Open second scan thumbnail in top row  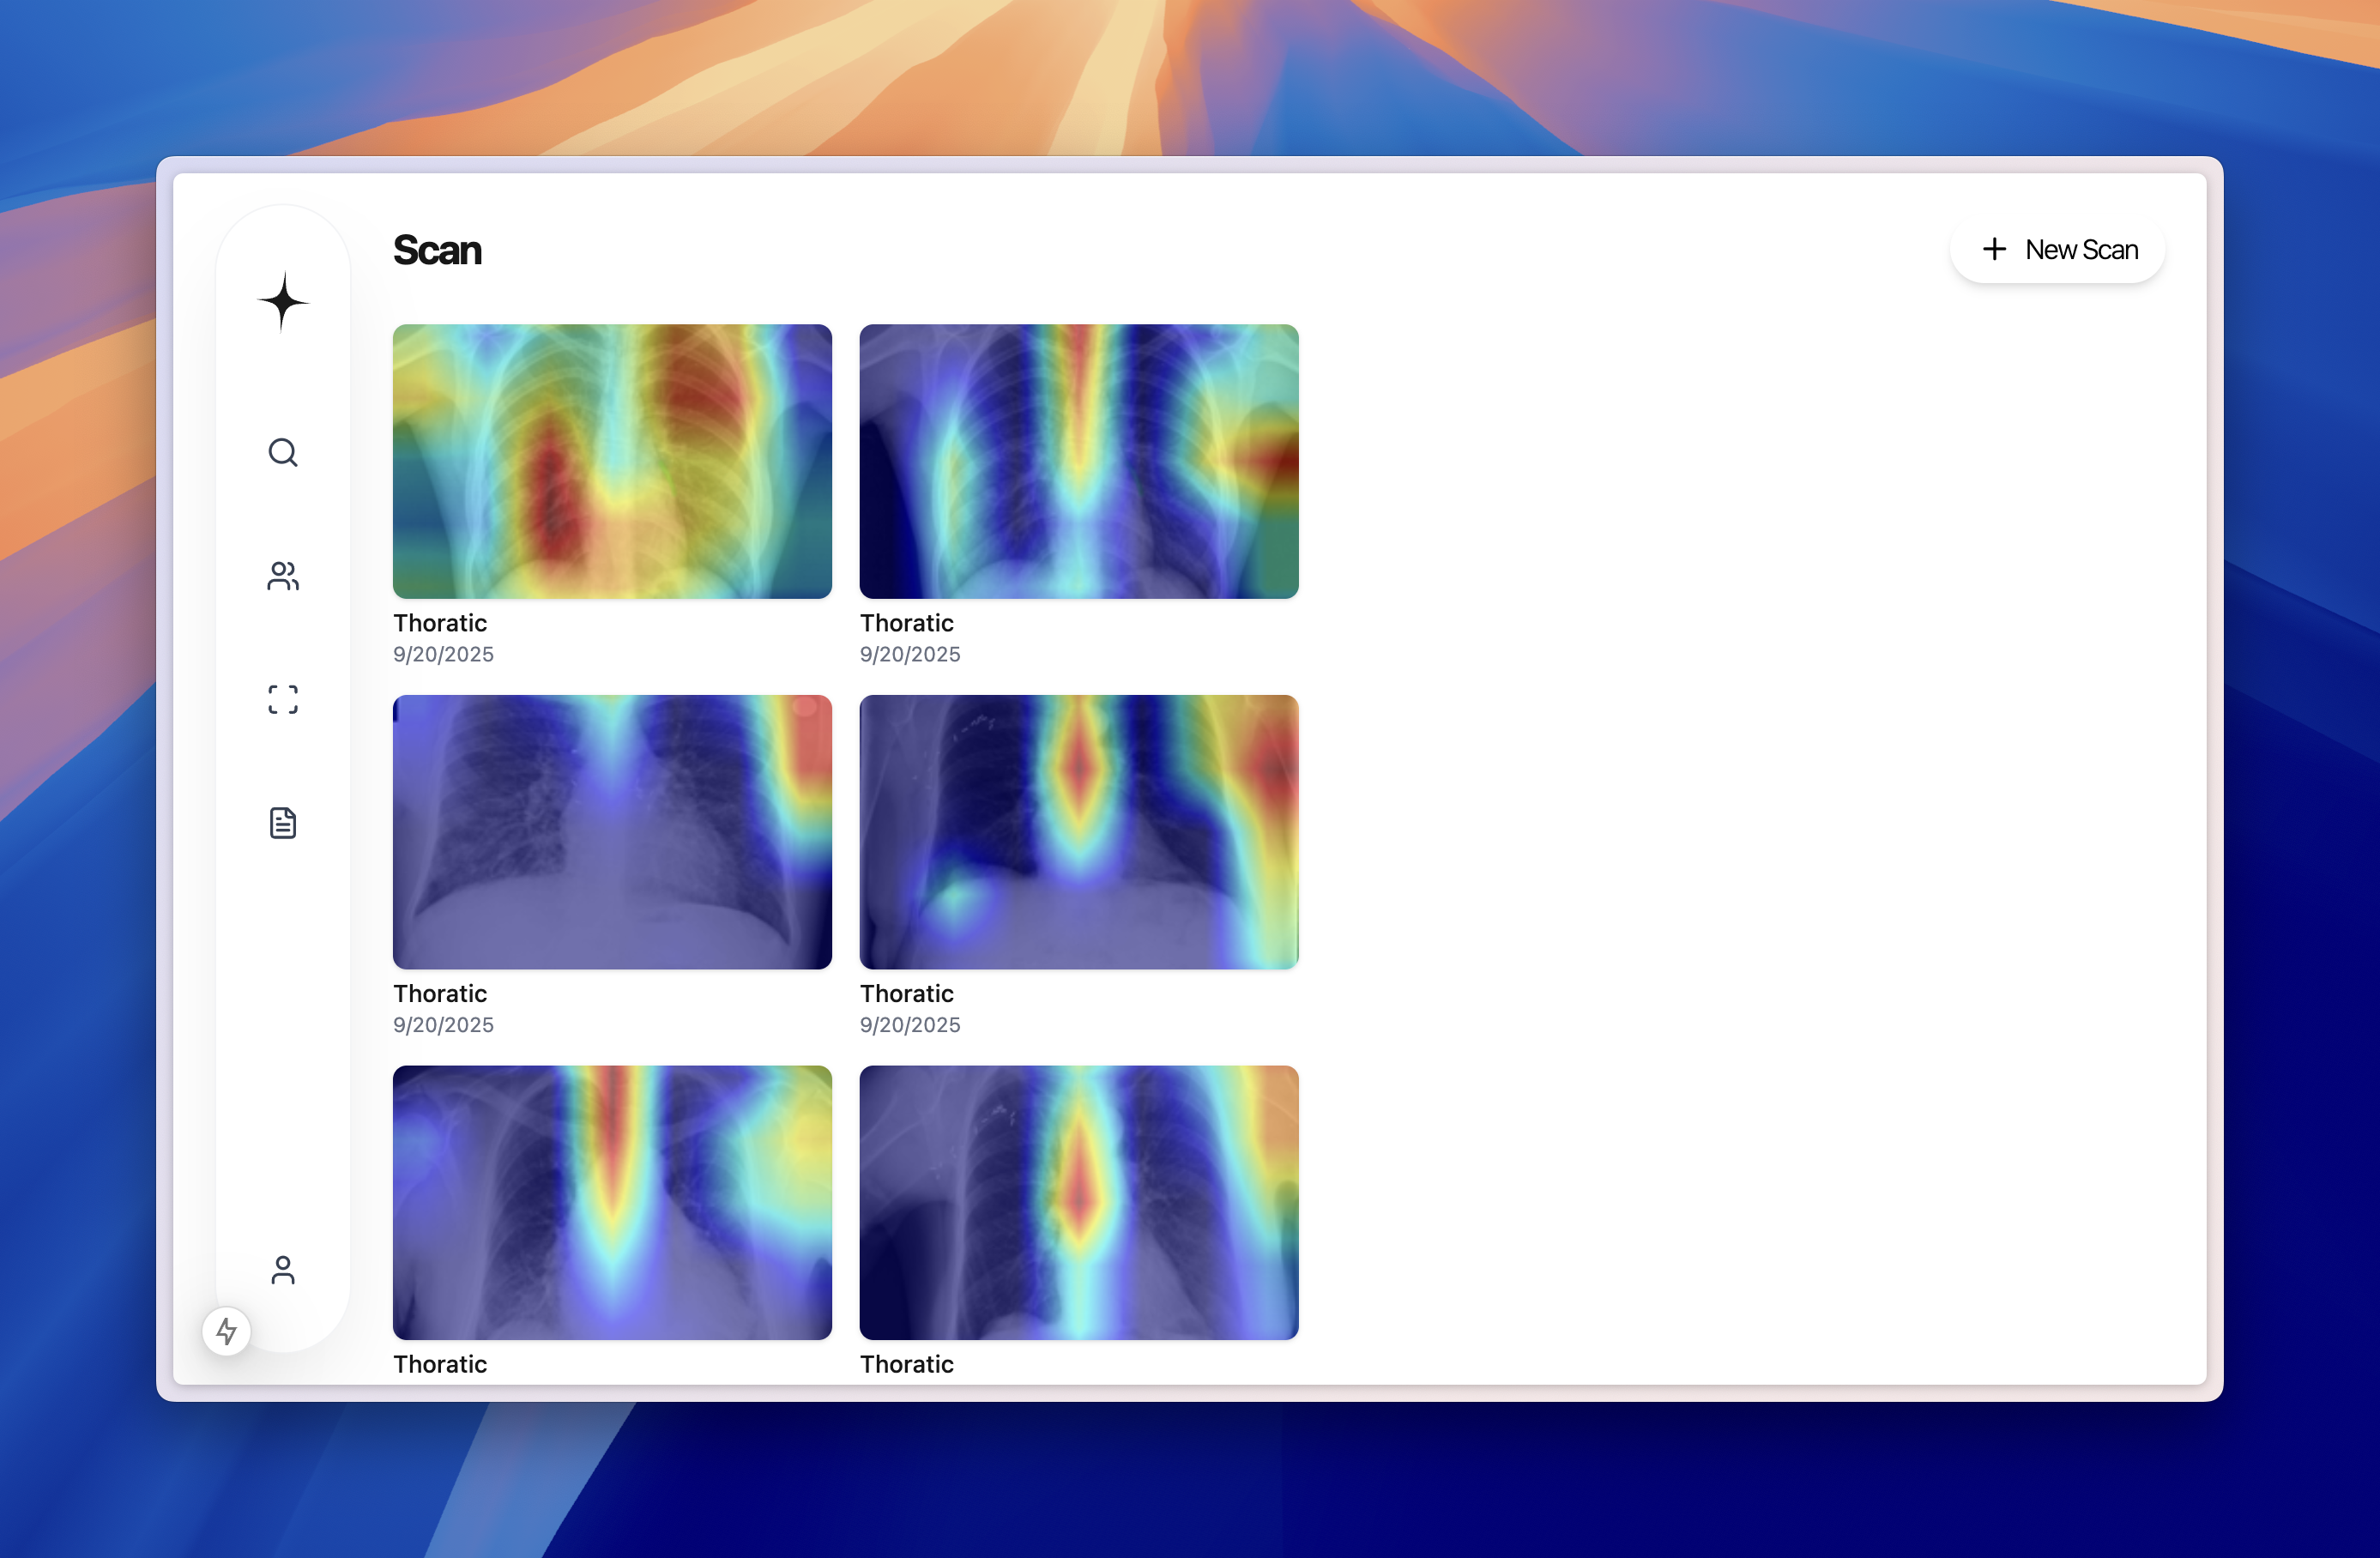pos(1079,461)
